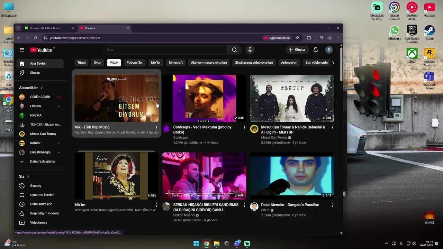Open more options for Mix - Türk Pop Müziği
The height and width of the screenshot is (249, 443).
pos(156,128)
